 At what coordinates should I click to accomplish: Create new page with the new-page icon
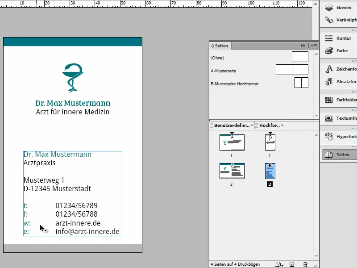point(292,264)
